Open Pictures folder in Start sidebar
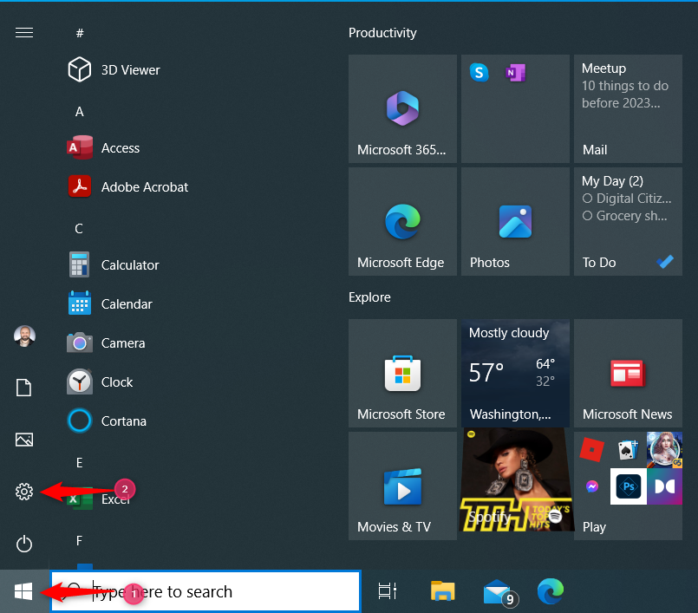This screenshot has height=613, width=698. [x=24, y=440]
